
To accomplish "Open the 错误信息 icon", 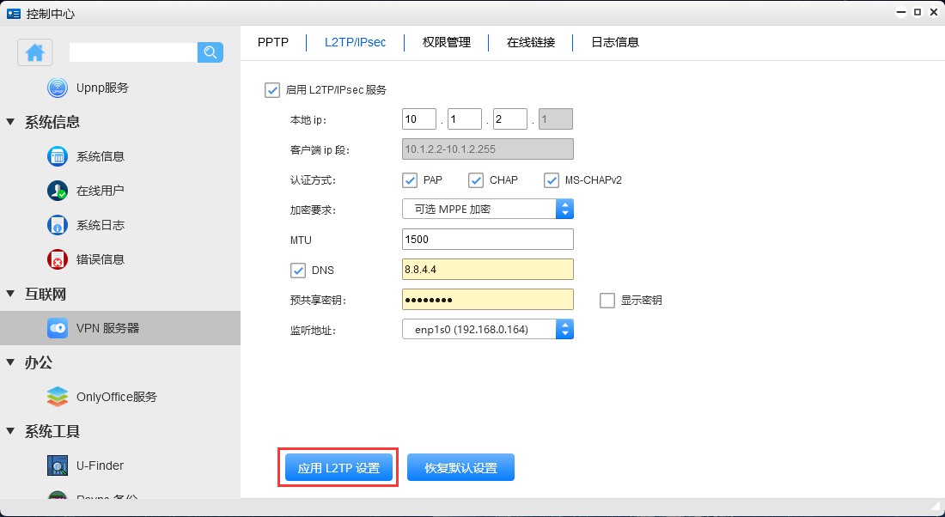I will (58, 259).
